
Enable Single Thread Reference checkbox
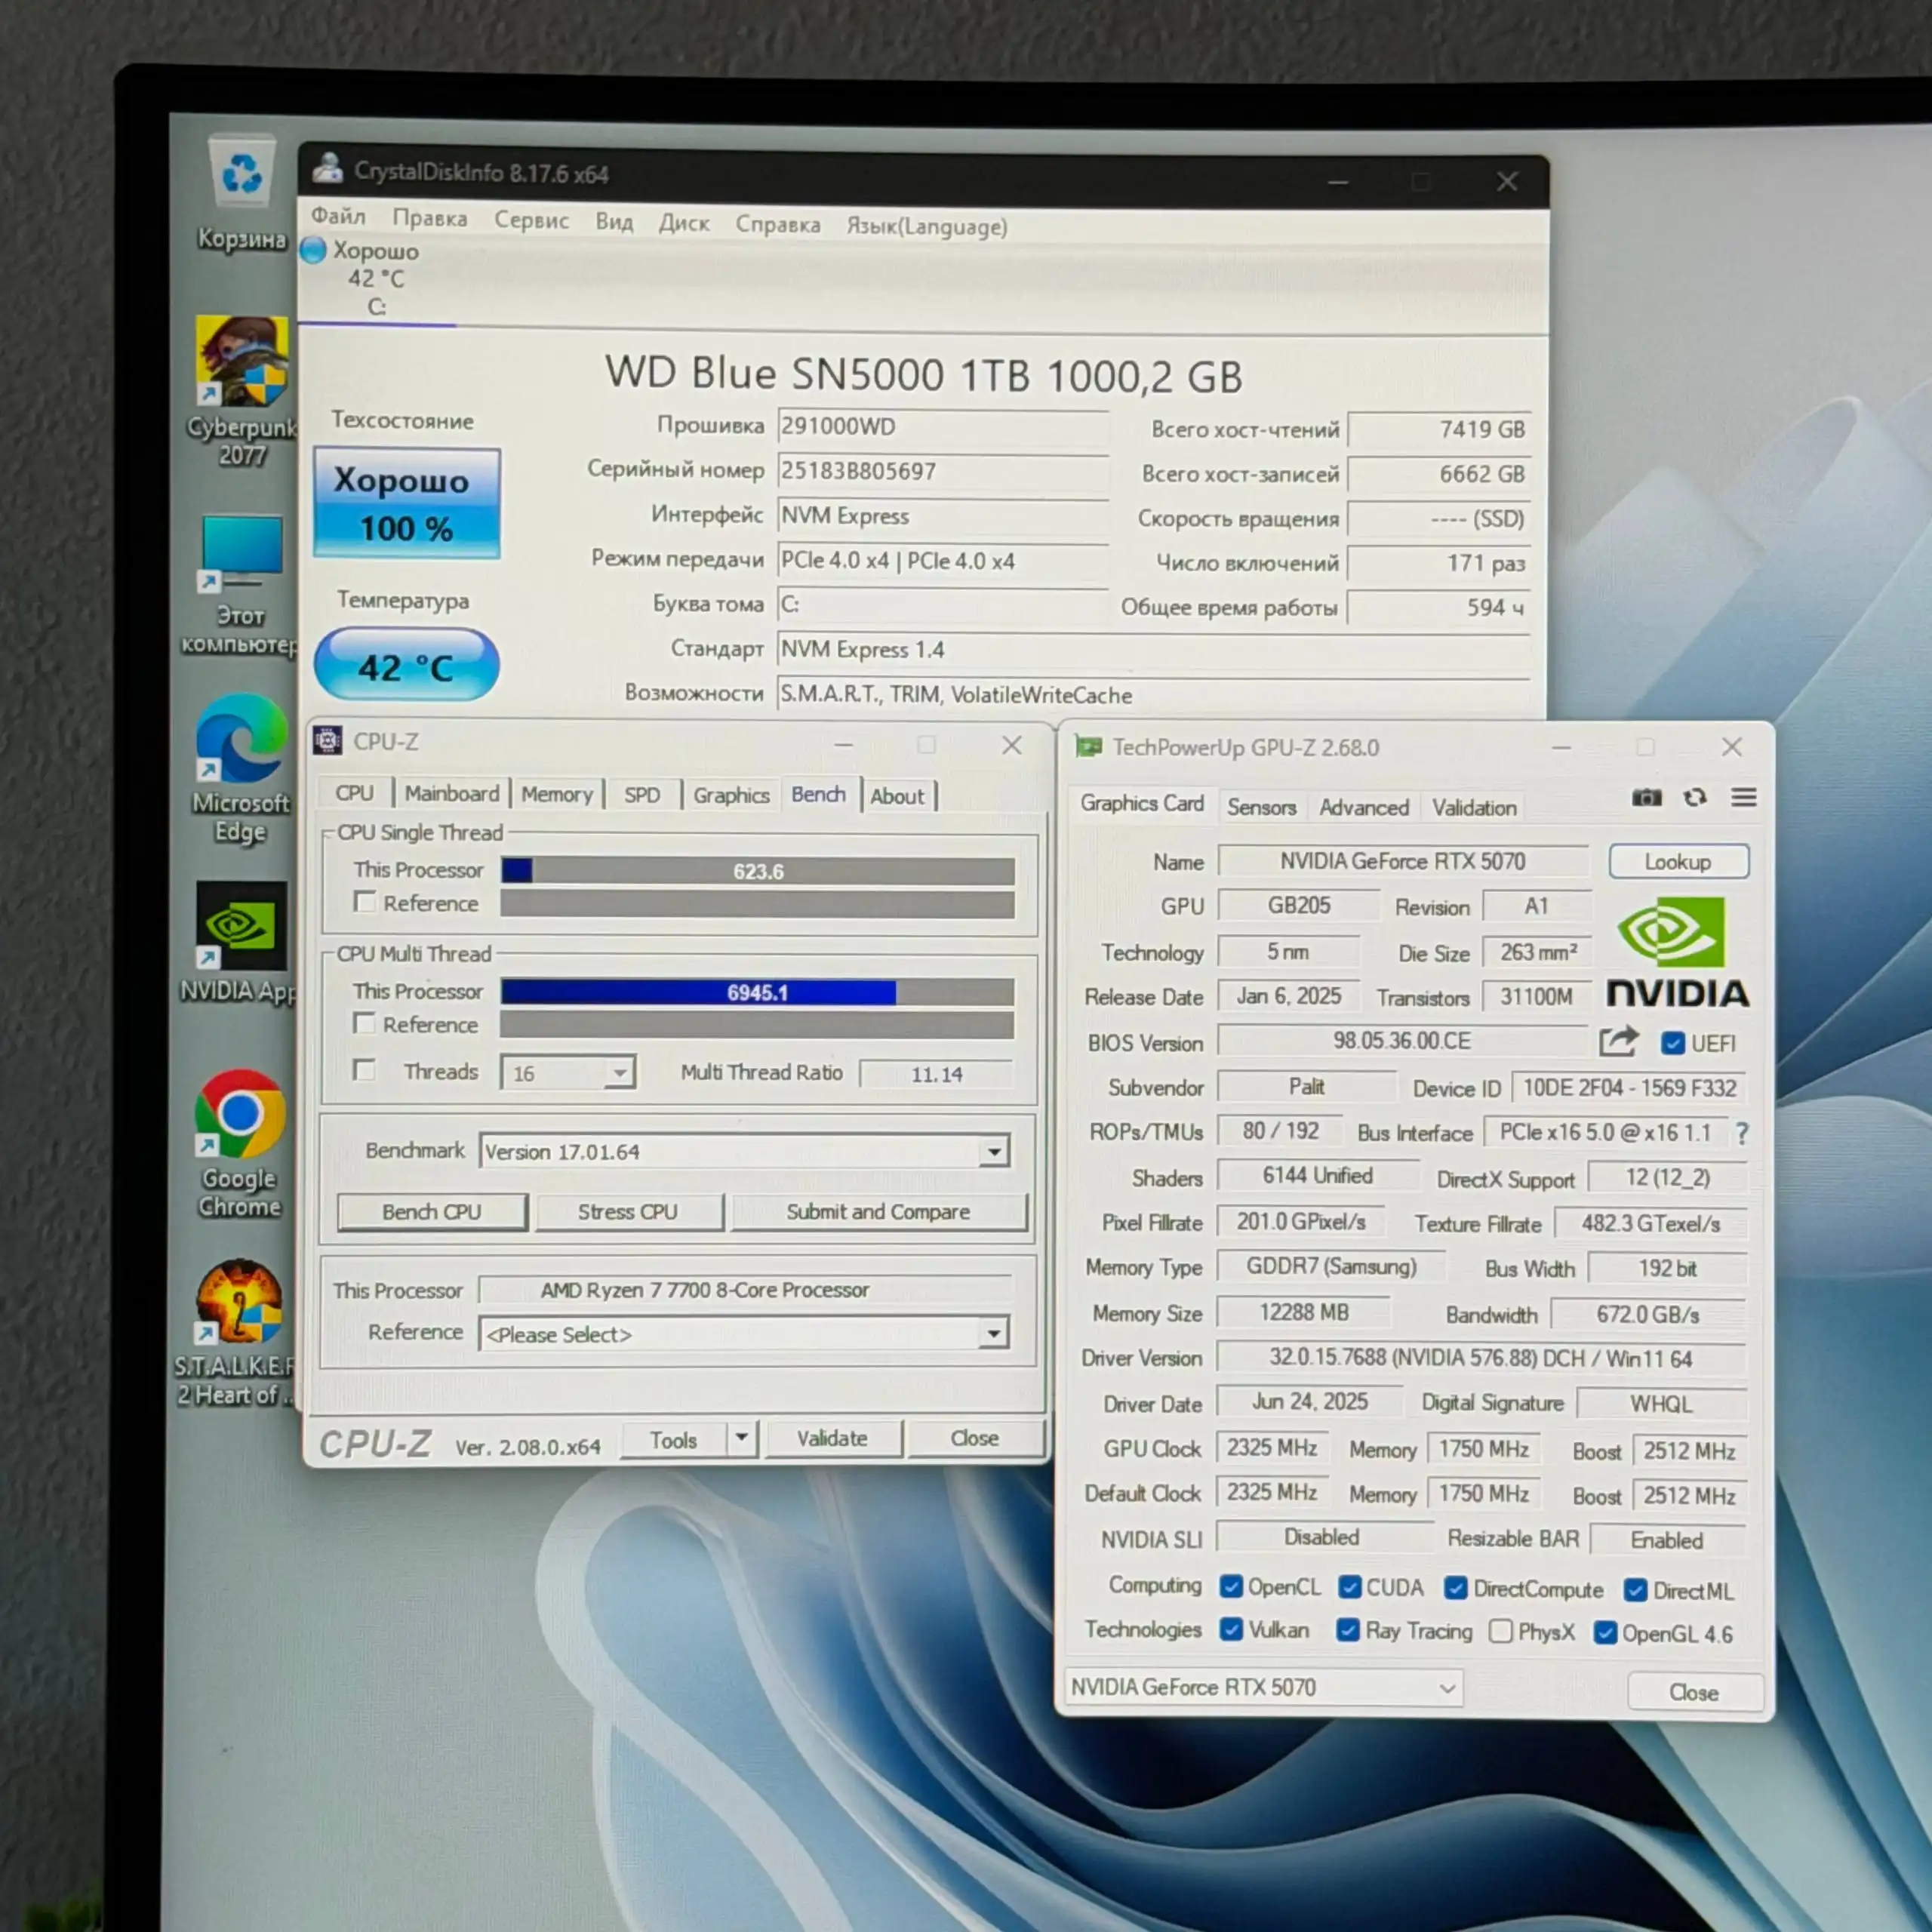[x=365, y=902]
